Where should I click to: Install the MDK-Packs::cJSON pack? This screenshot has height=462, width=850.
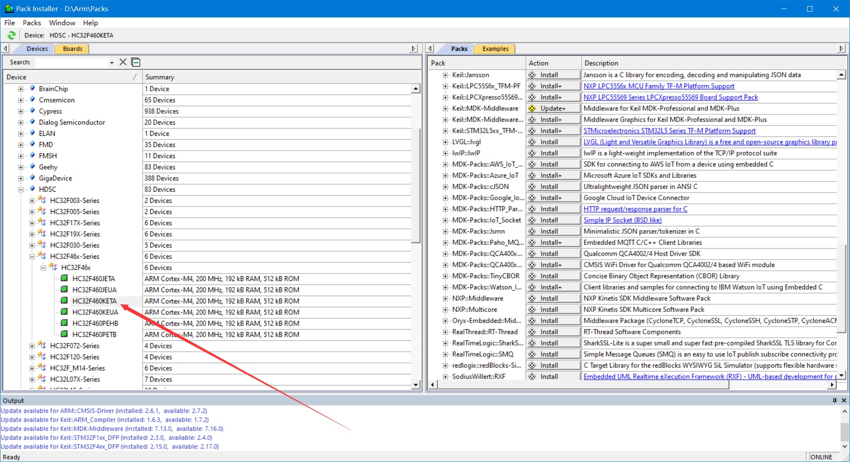[x=553, y=186]
